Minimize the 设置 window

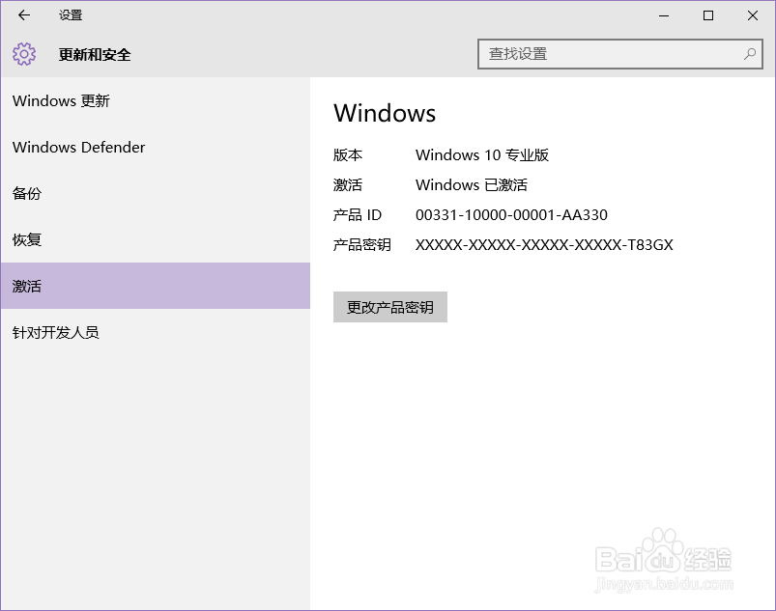[x=664, y=15]
